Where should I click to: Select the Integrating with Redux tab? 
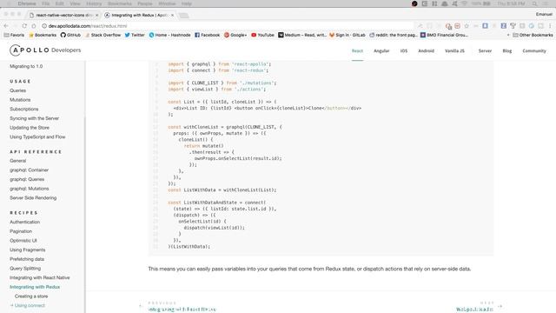point(139,16)
